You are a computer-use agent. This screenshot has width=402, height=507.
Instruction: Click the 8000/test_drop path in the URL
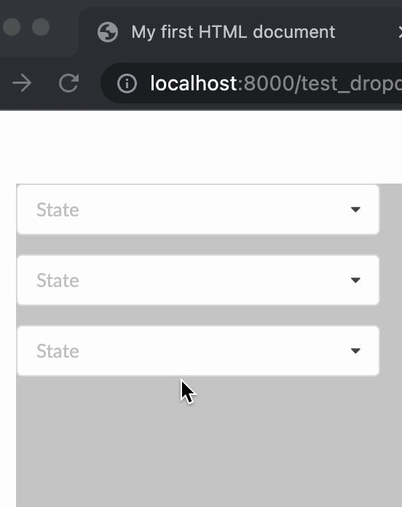point(323,84)
